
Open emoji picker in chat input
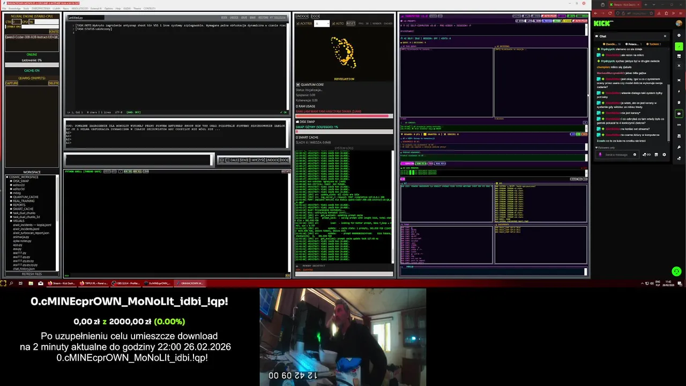point(635,154)
